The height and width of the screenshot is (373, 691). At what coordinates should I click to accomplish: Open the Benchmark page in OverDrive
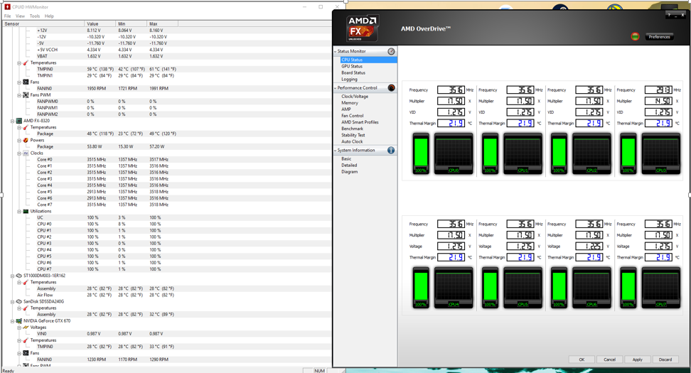click(x=352, y=129)
